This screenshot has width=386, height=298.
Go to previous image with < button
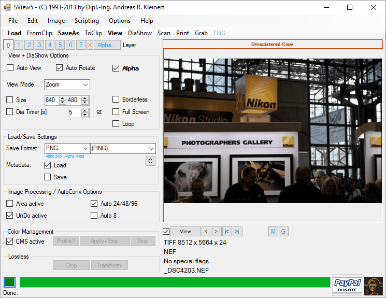206,231
